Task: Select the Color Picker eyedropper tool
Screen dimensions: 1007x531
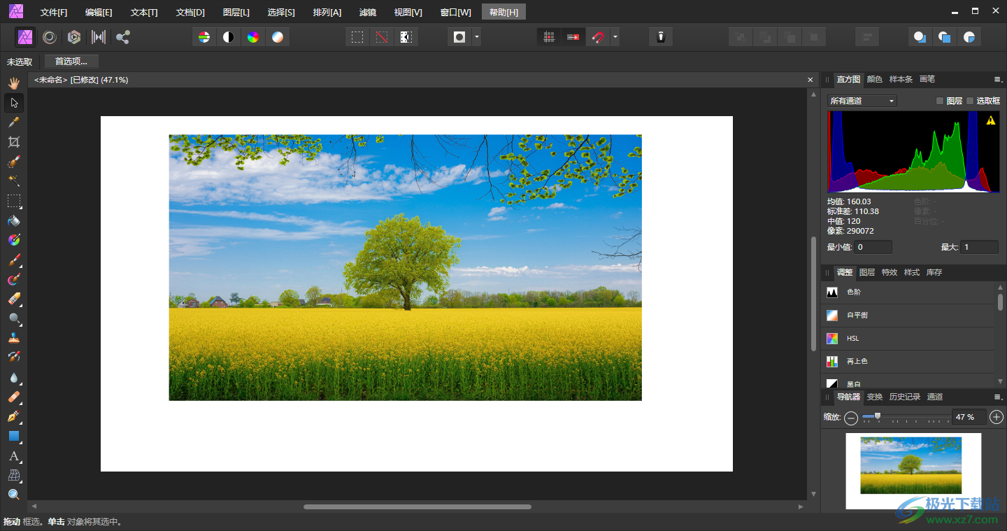Action: tap(13, 122)
